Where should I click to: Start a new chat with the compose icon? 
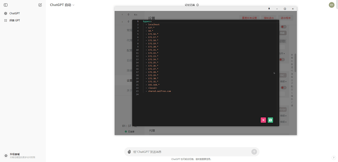(x=40, y=5)
